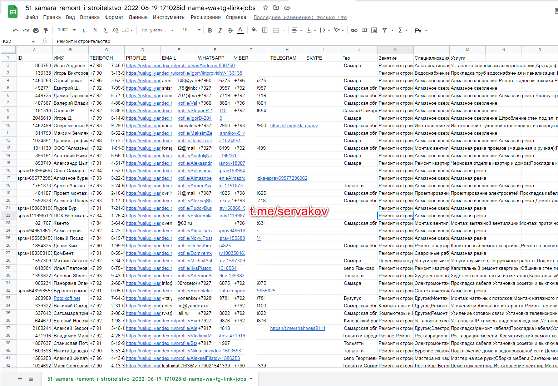Screen dimensions: 558x386
Task: Open the all sheets list
Action: coord(31,378)
